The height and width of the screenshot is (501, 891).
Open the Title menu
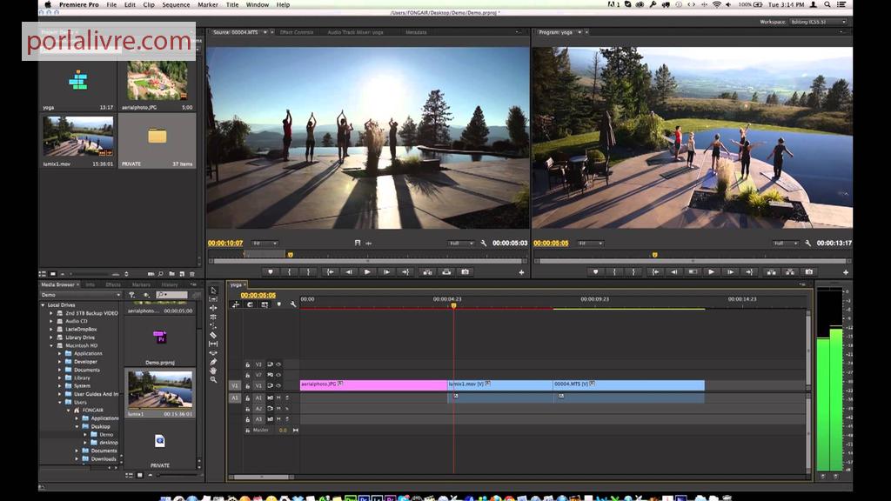click(232, 4)
